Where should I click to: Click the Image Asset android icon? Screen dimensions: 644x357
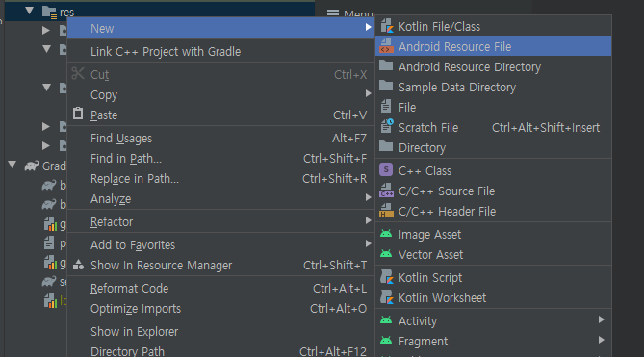(386, 234)
